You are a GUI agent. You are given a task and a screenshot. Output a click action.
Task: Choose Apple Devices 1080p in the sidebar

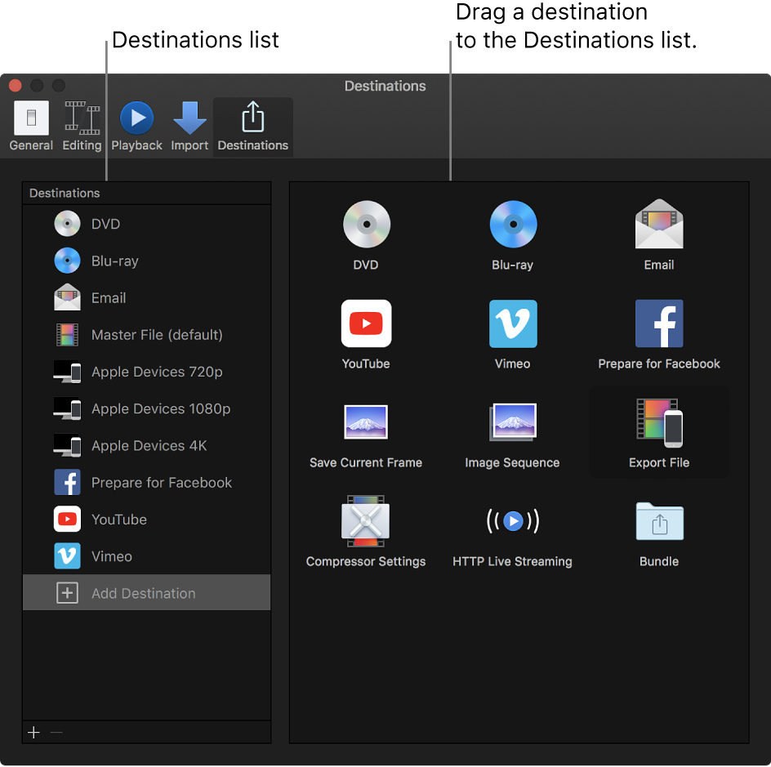click(161, 409)
